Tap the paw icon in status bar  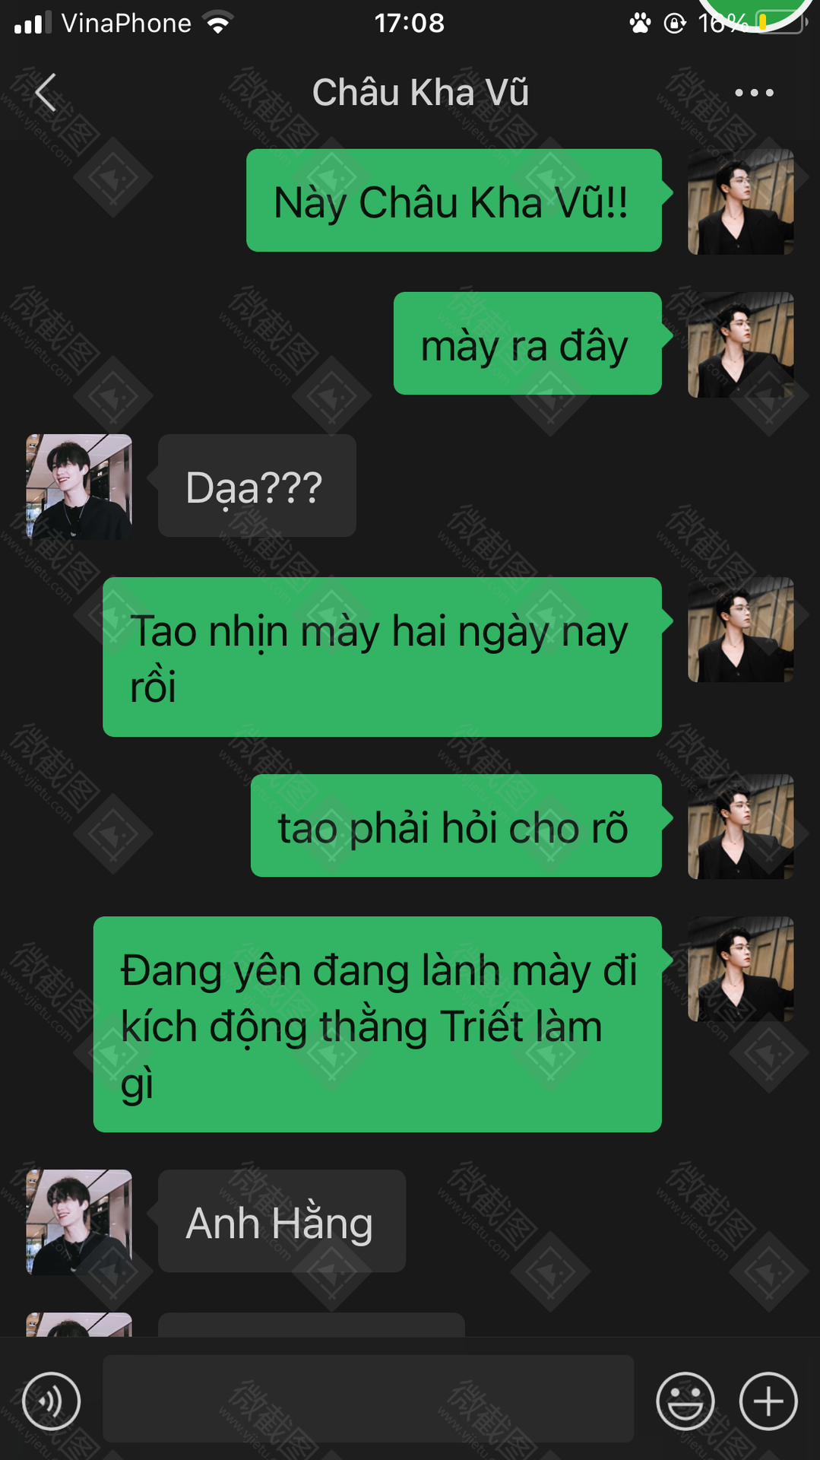(640, 24)
